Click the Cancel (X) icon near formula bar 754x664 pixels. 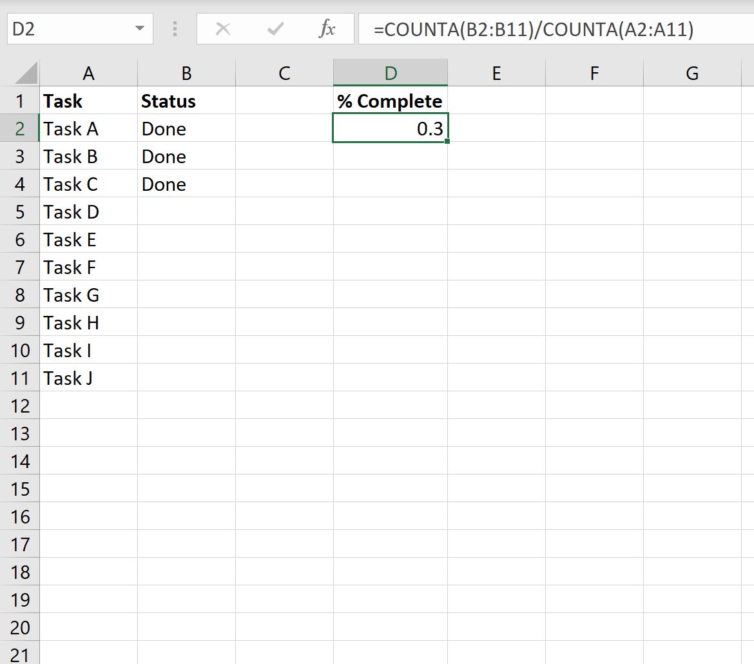224,28
